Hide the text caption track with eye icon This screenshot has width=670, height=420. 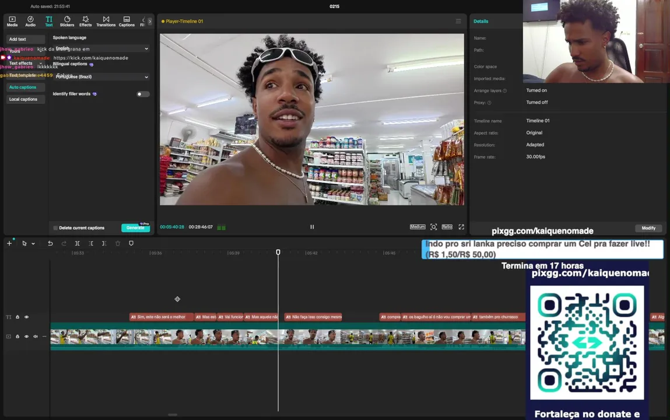26,317
